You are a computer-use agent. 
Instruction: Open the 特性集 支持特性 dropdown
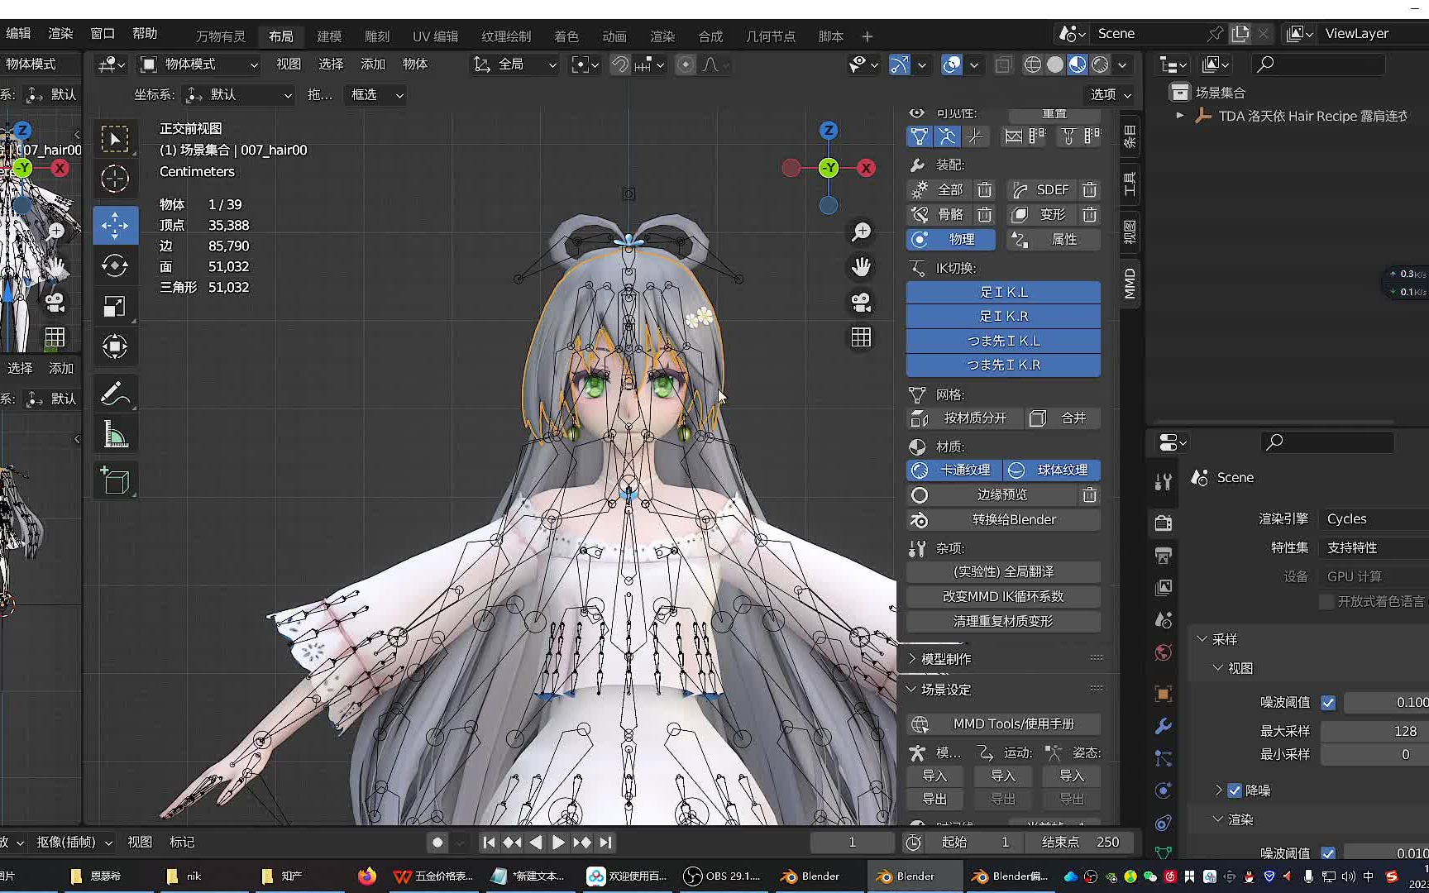point(1374,548)
